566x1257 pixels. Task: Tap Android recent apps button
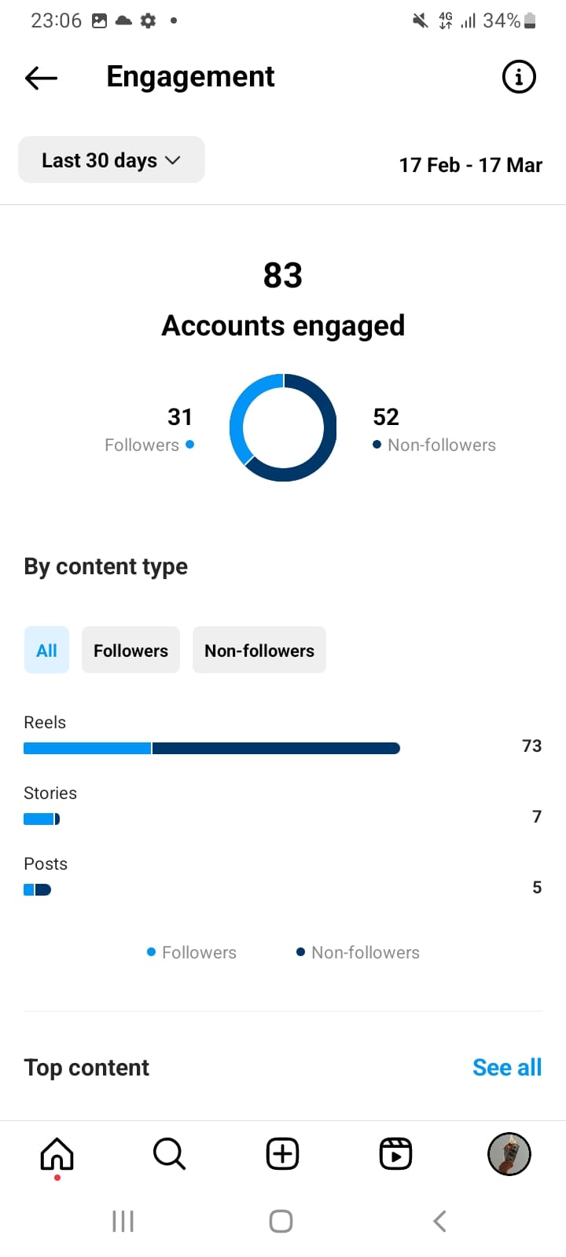tap(123, 1221)
